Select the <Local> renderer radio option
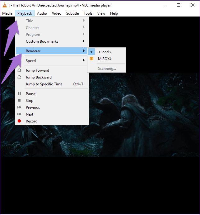The height and width of the screenshot is (215, 200). tap(107, 52)
